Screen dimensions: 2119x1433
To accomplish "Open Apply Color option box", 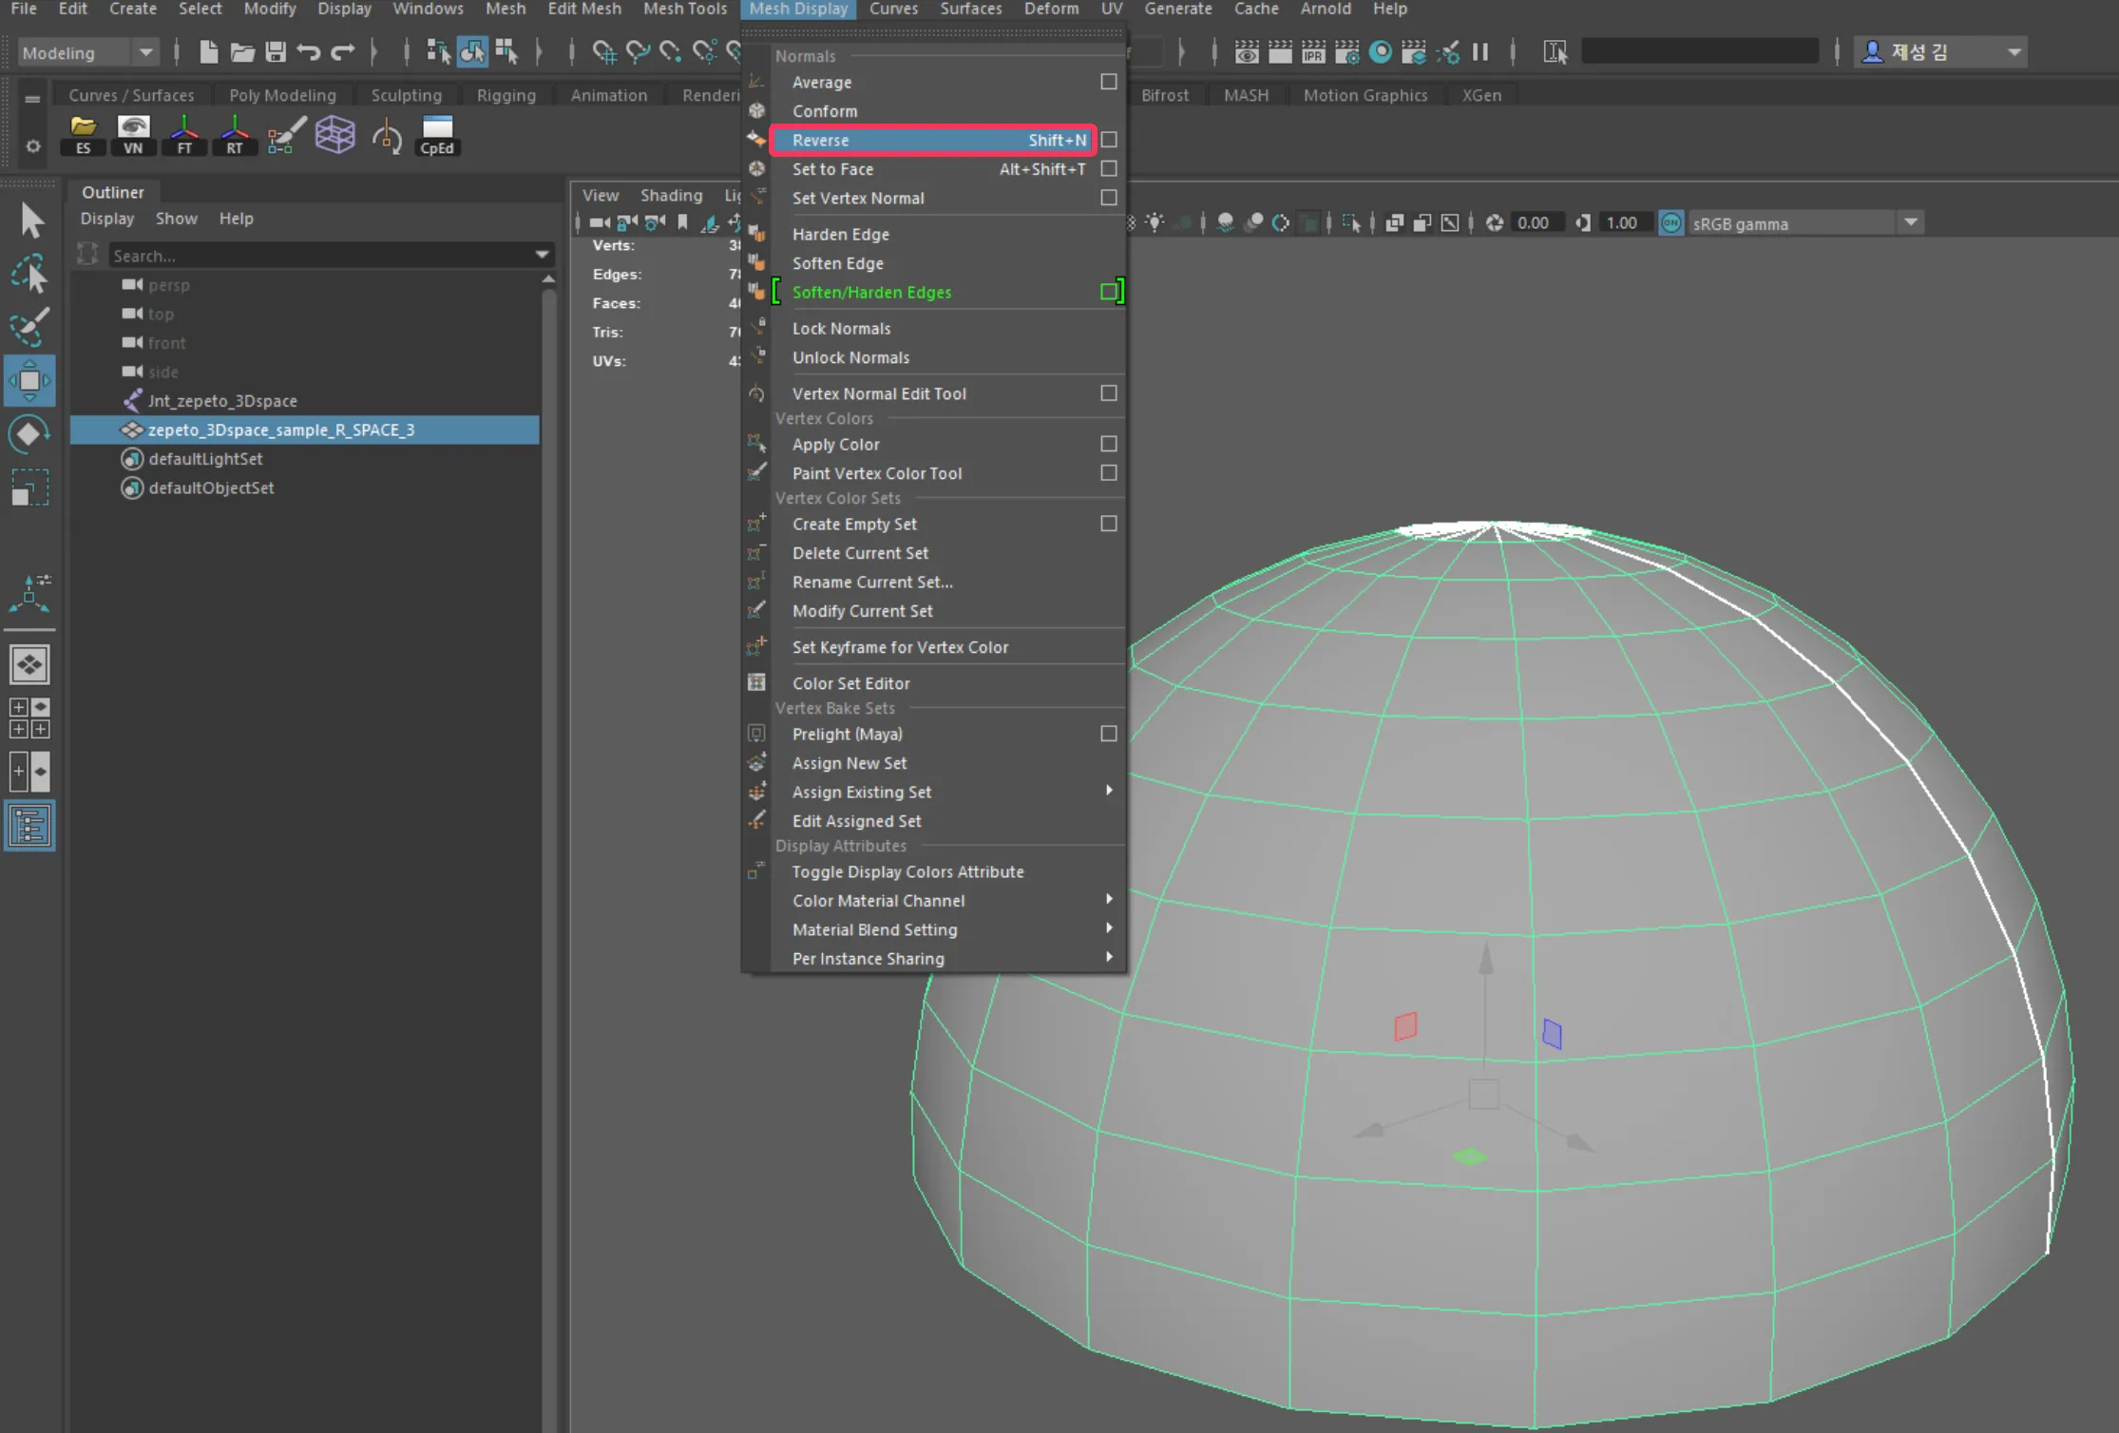I will [1108, 444].
